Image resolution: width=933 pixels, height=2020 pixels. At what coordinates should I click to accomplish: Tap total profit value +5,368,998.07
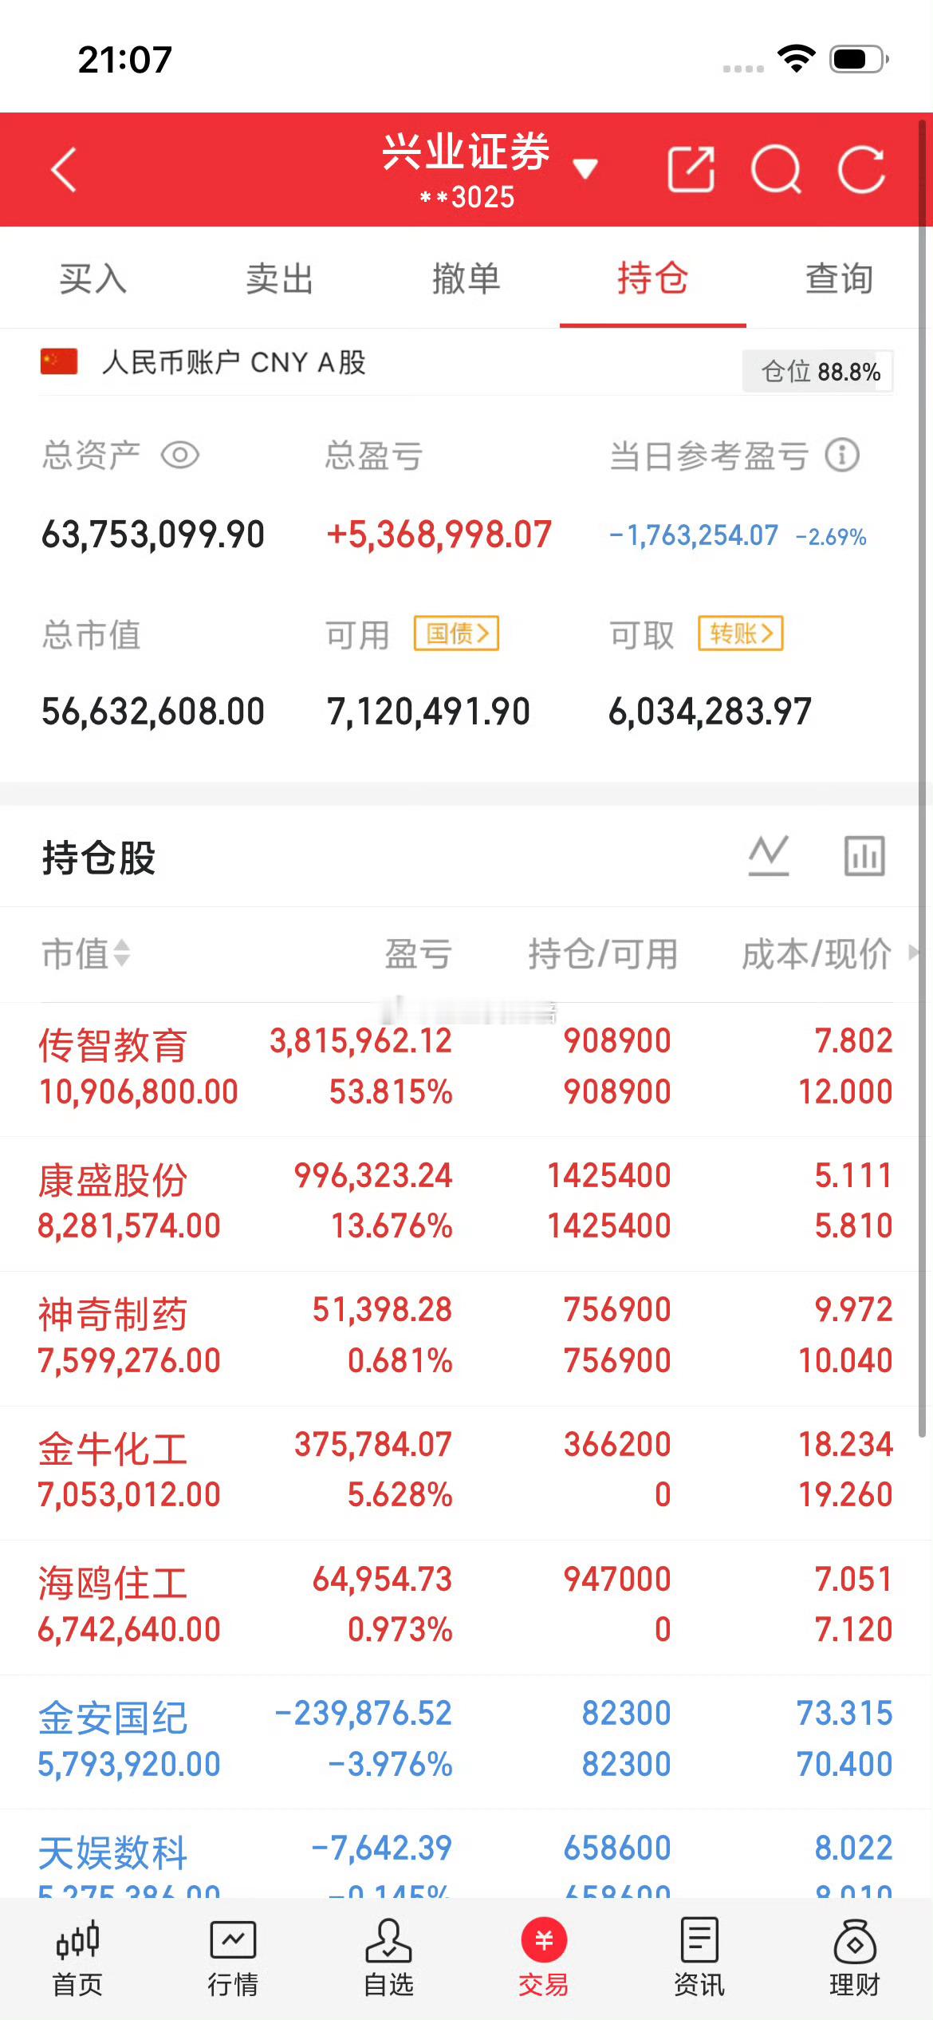tap(439, 535)
